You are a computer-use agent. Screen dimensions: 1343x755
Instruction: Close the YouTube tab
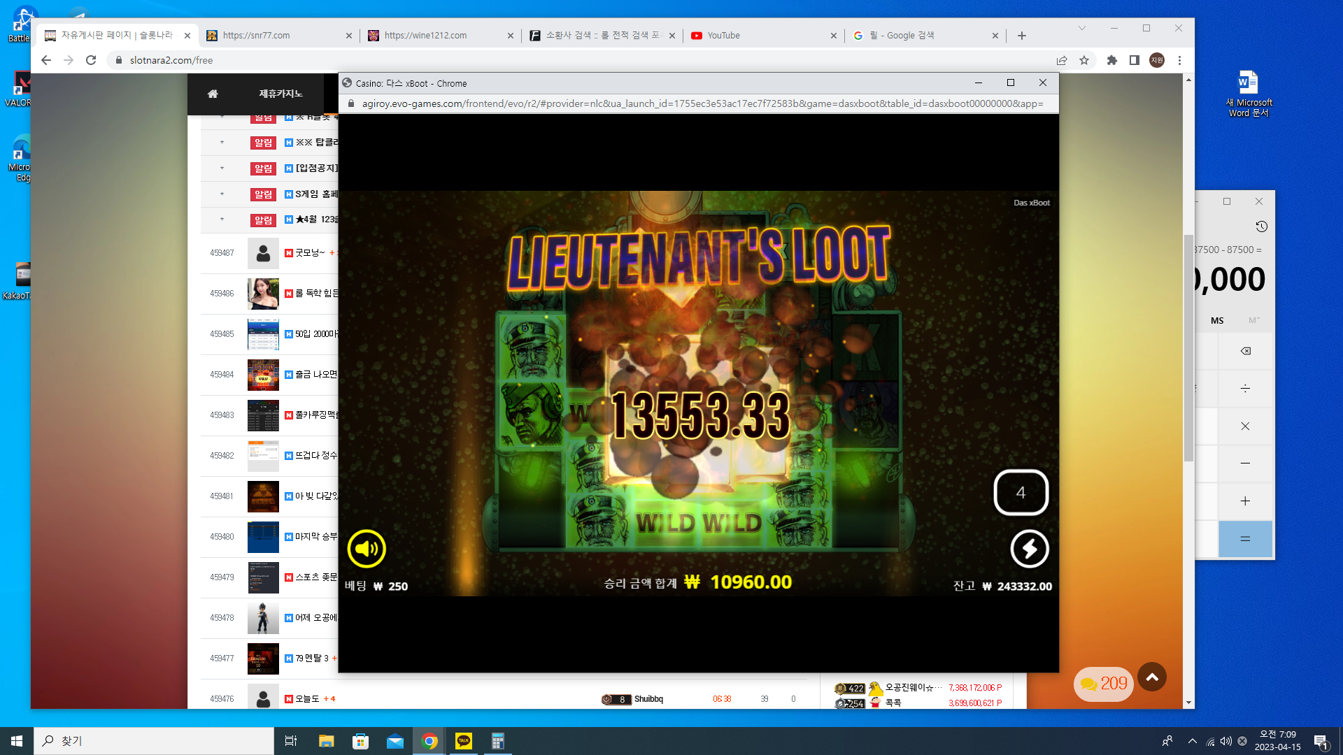point(834,36)
